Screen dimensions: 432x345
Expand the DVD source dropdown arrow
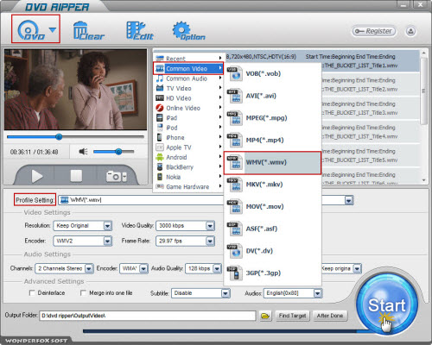pos(53,29)
